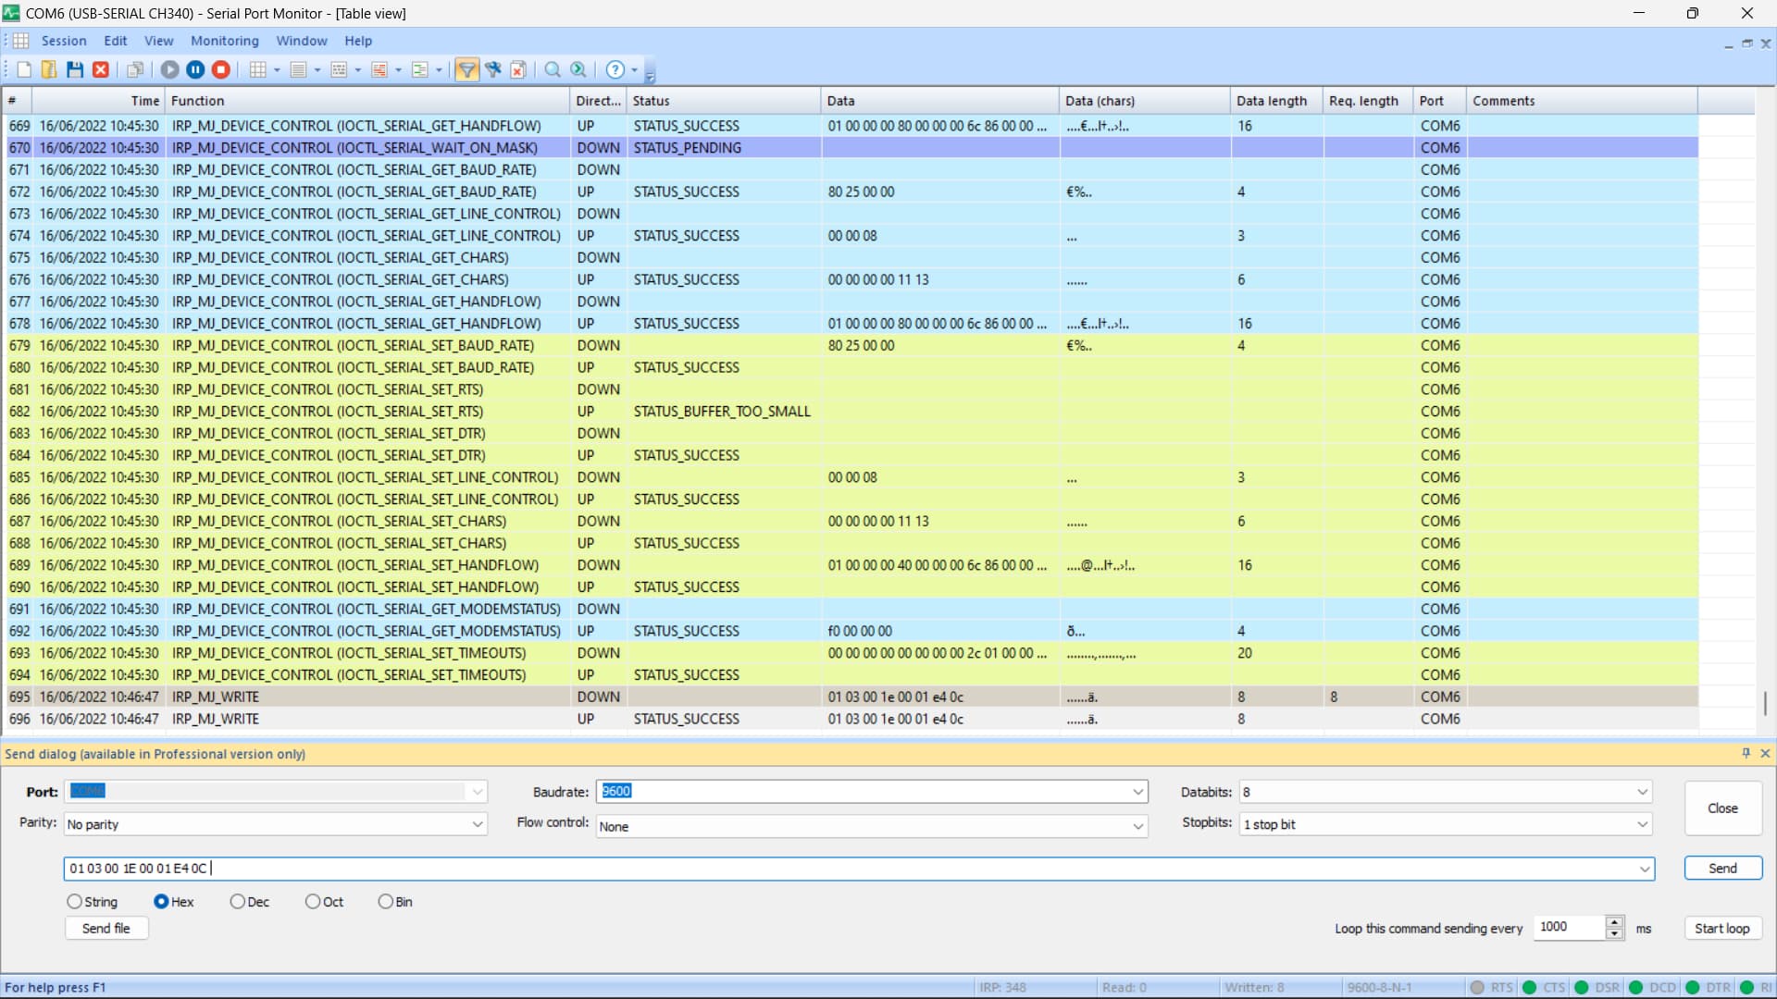Click the help question mark icon
1777x999 pixels.
tap(615, 69)
